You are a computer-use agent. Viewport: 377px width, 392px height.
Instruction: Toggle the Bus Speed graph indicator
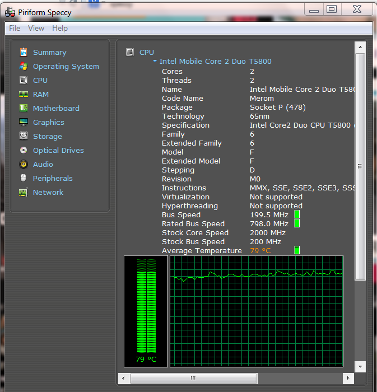pos(297,214)
